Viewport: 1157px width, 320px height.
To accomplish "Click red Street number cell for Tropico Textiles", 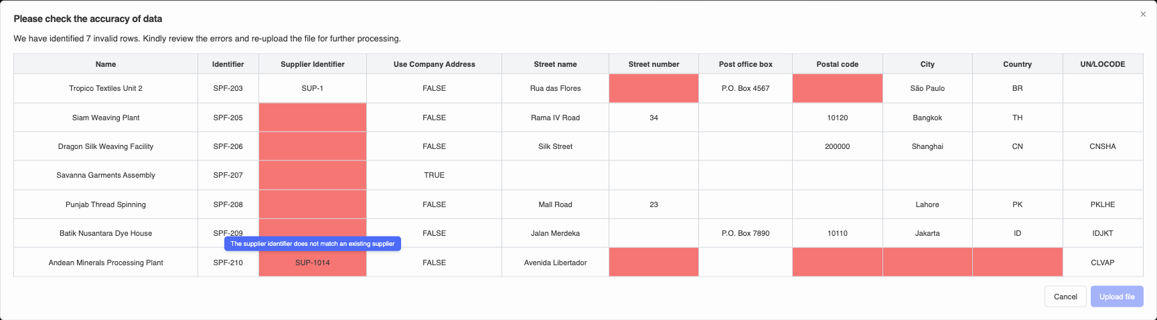I will [653, 88].
